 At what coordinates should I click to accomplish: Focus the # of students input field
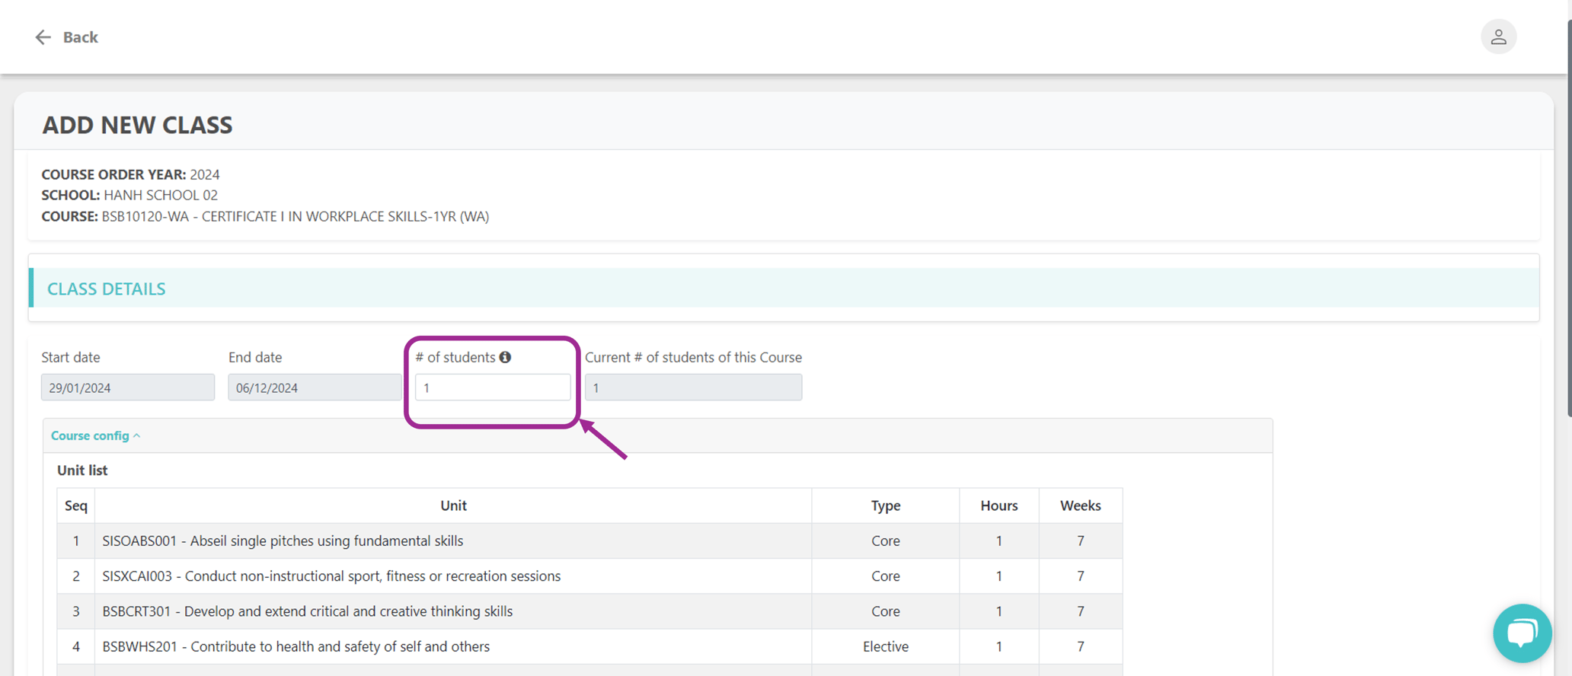(493, 387)
